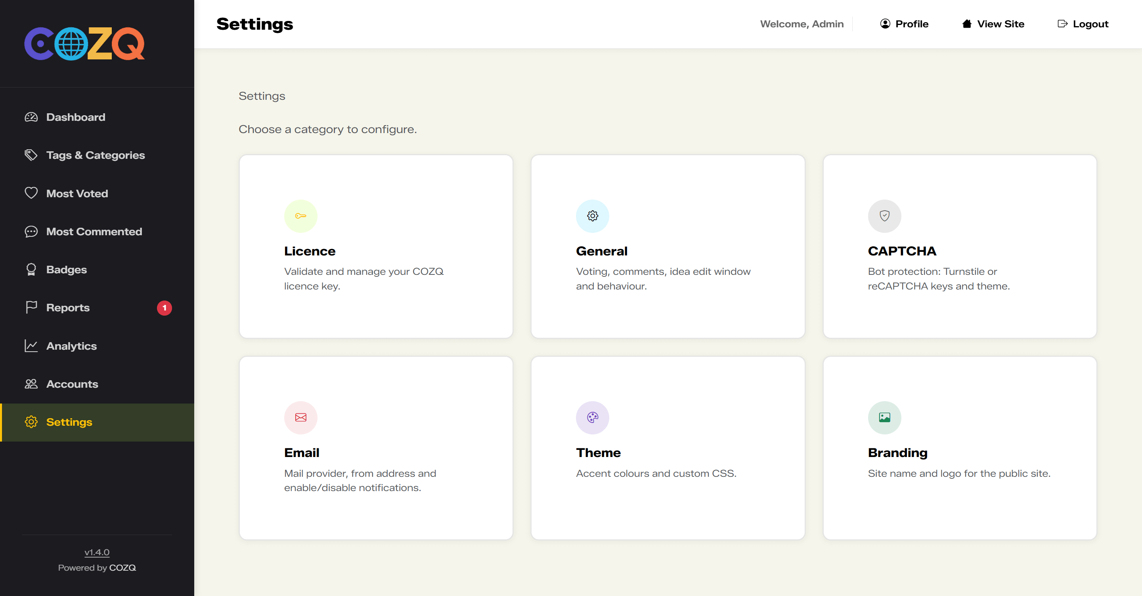Click the image icon on Branding card
Viewport: 1142px width, 596px height.
884,417
